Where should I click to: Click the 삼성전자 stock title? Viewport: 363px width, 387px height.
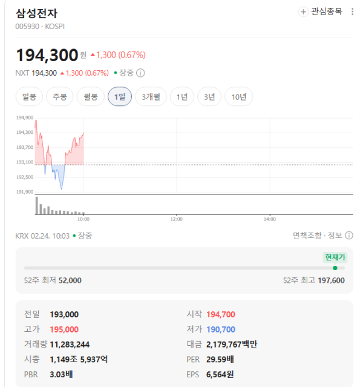tap(37, 13)
